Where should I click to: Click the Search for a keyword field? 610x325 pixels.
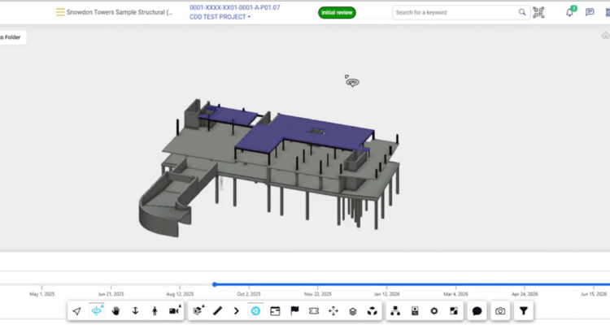(454, 12)
